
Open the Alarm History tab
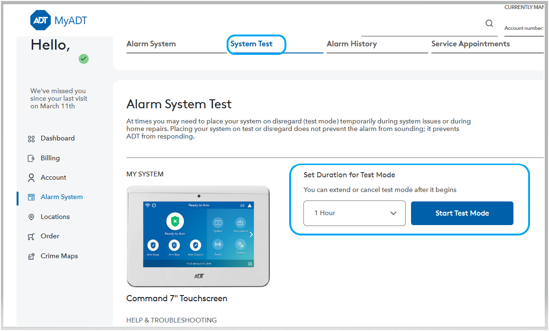[351, 44]
